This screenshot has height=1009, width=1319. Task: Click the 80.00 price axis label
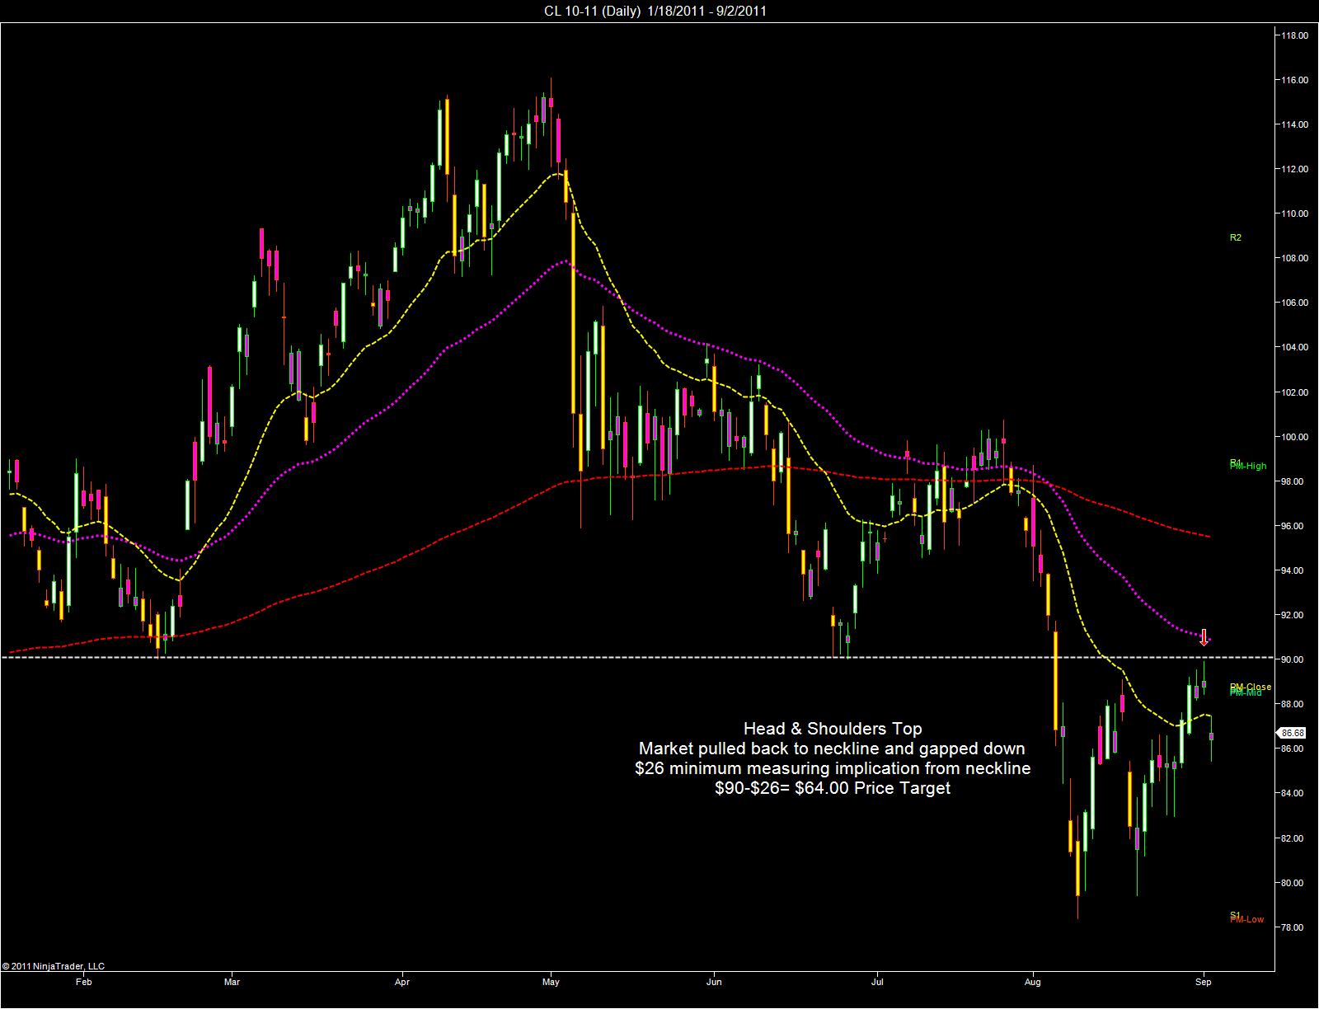(x=1293, y=883)
